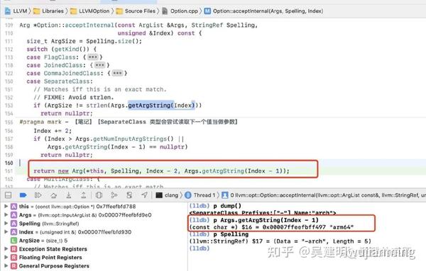The image size is (426, 271).
Task: Expand General Purpose Registers
Action: [6, 266]
